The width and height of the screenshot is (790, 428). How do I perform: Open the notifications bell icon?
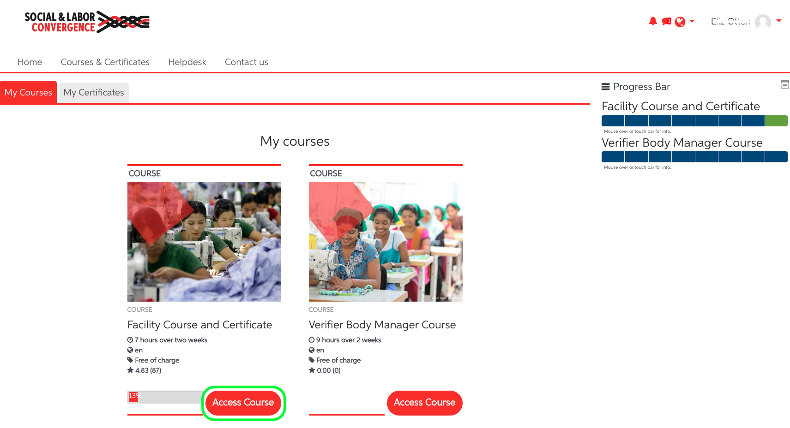coord(652,21)
